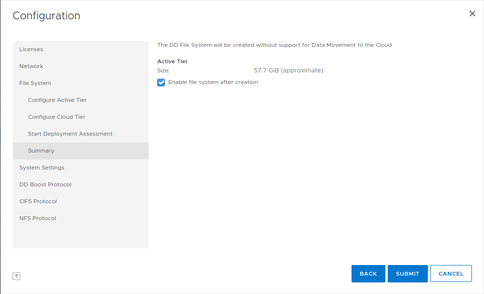This screenshot has width=484, height=294.
Task: Disable the Enable file system checkbox
Action: point(161,83)
